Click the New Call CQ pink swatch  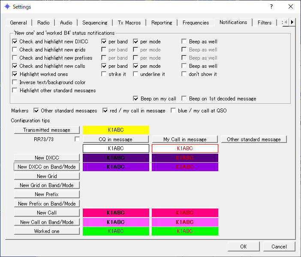116,213
